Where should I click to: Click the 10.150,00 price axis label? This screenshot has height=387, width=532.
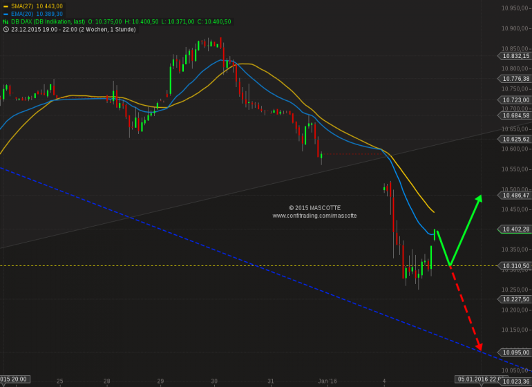(515, 330)
